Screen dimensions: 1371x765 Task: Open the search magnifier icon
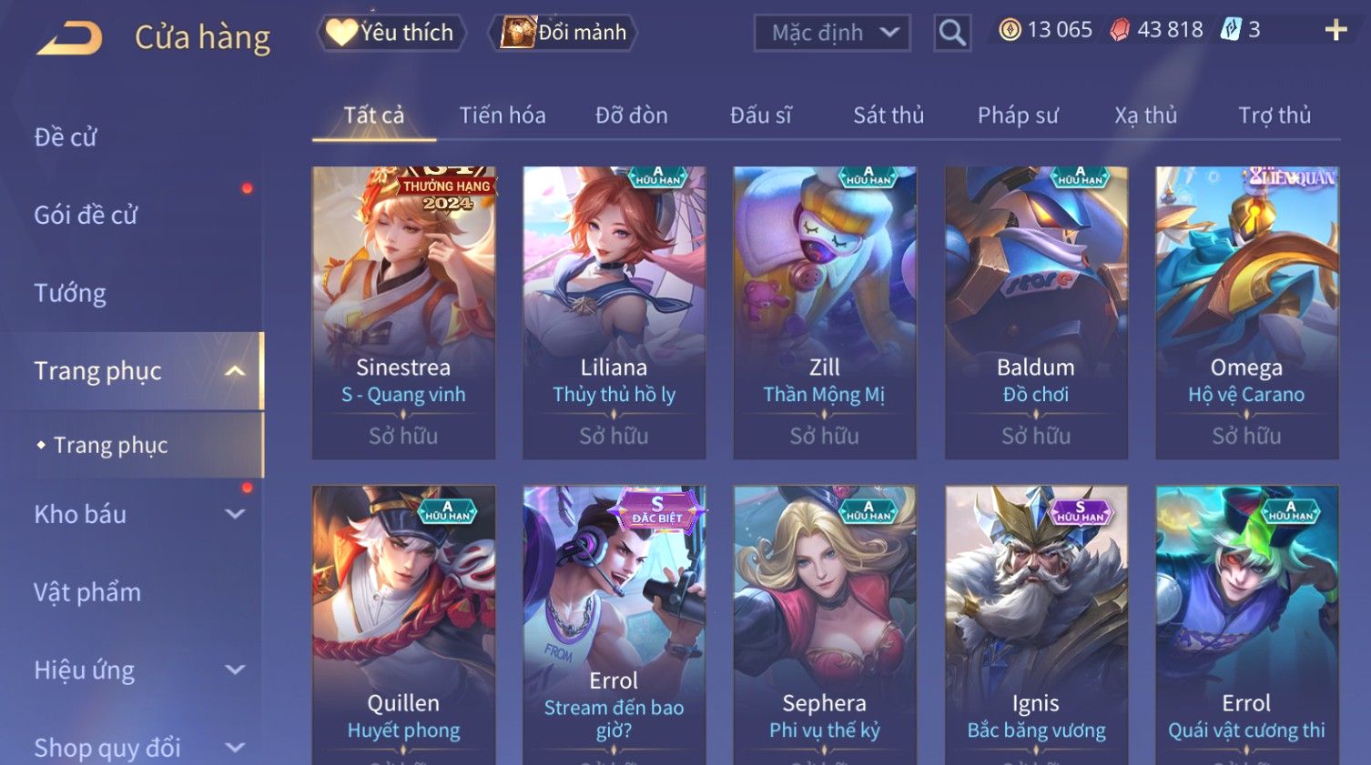tap(952, 33)
